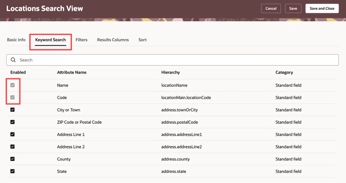Uncheck ZIP Code or Postal Code checkbox
This screenshot has height=183, width=346.
click(13, 122)
